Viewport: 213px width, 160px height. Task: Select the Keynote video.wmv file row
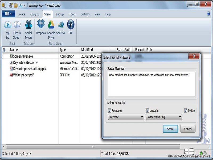point(52,62)
